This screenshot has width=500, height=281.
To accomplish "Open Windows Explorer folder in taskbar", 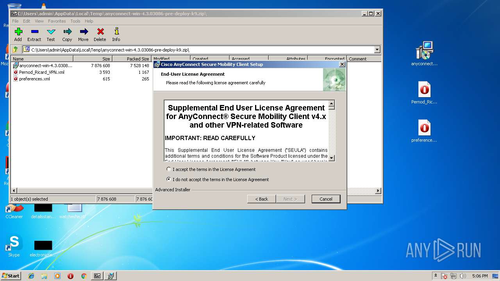I will 44,276.
